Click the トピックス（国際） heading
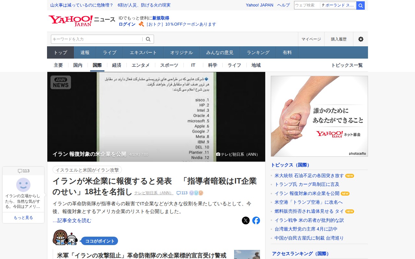This screenshot has width=415, height=259. click(291, 165)
